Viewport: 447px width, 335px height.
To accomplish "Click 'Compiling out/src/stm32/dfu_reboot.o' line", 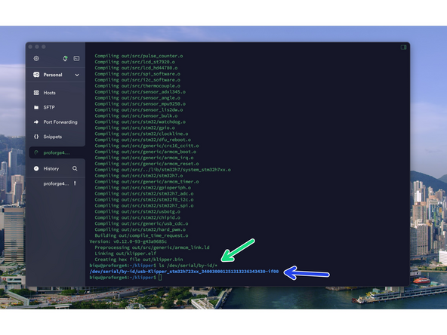I will [x=143, y=140].
